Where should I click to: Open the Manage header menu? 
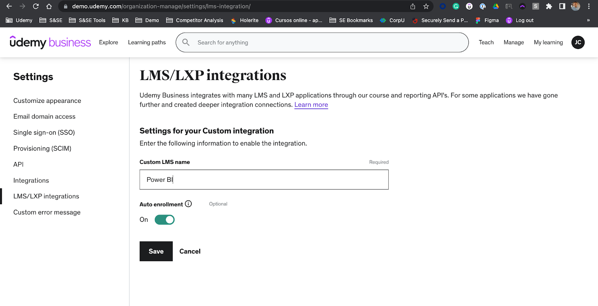514,42
